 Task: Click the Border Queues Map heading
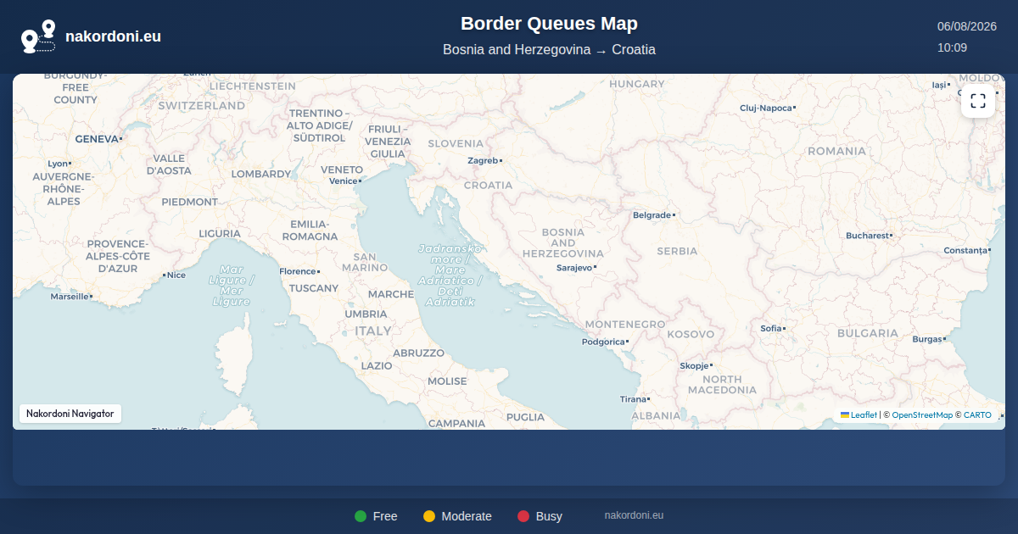click(x=549, y=24)
